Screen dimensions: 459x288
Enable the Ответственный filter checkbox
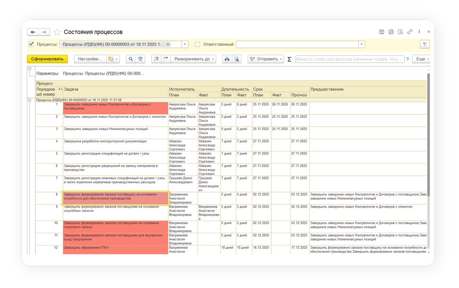point(197,44)
